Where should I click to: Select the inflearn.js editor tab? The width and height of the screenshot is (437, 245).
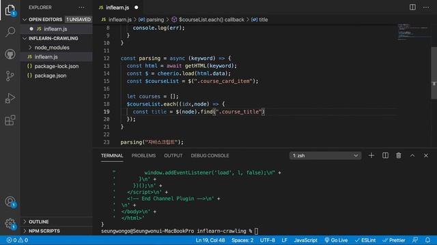click(x=117, y=7)
